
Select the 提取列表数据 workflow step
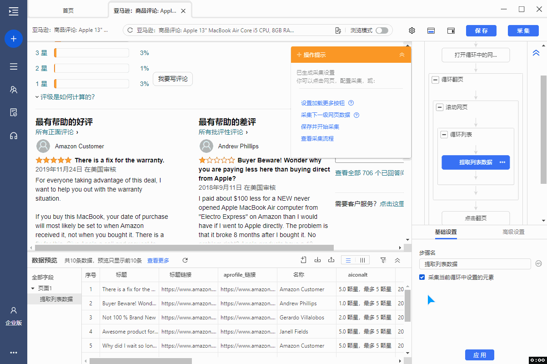(476, 162)
